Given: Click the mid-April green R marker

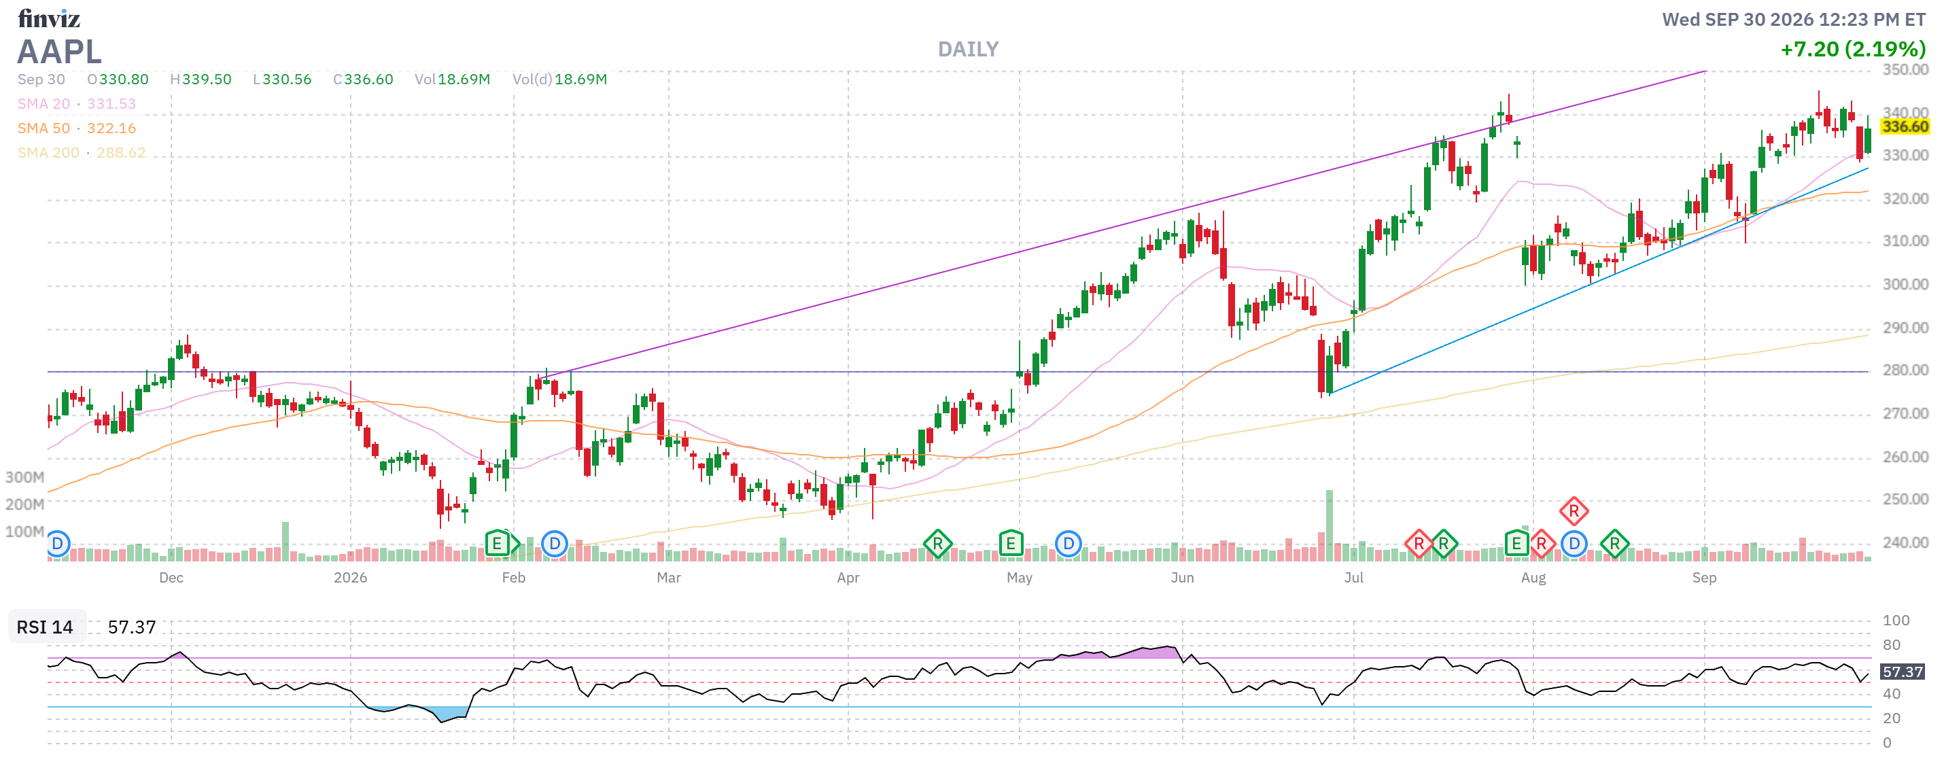Looking at the screenshot, I should click(x=937, y=543).
